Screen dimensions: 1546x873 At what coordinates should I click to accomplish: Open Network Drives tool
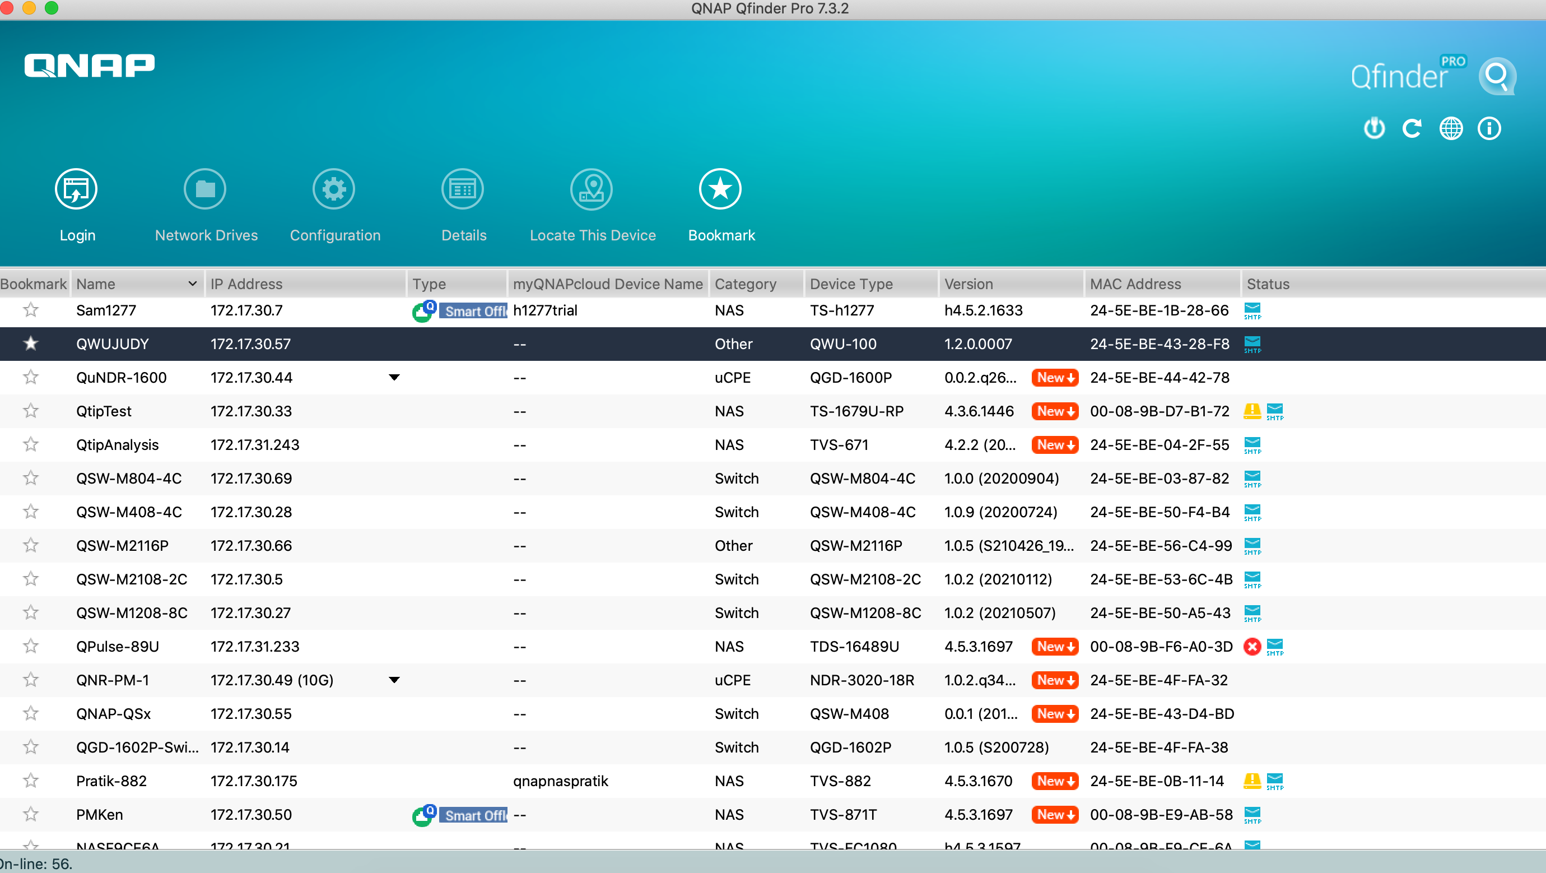pos(204,189)
